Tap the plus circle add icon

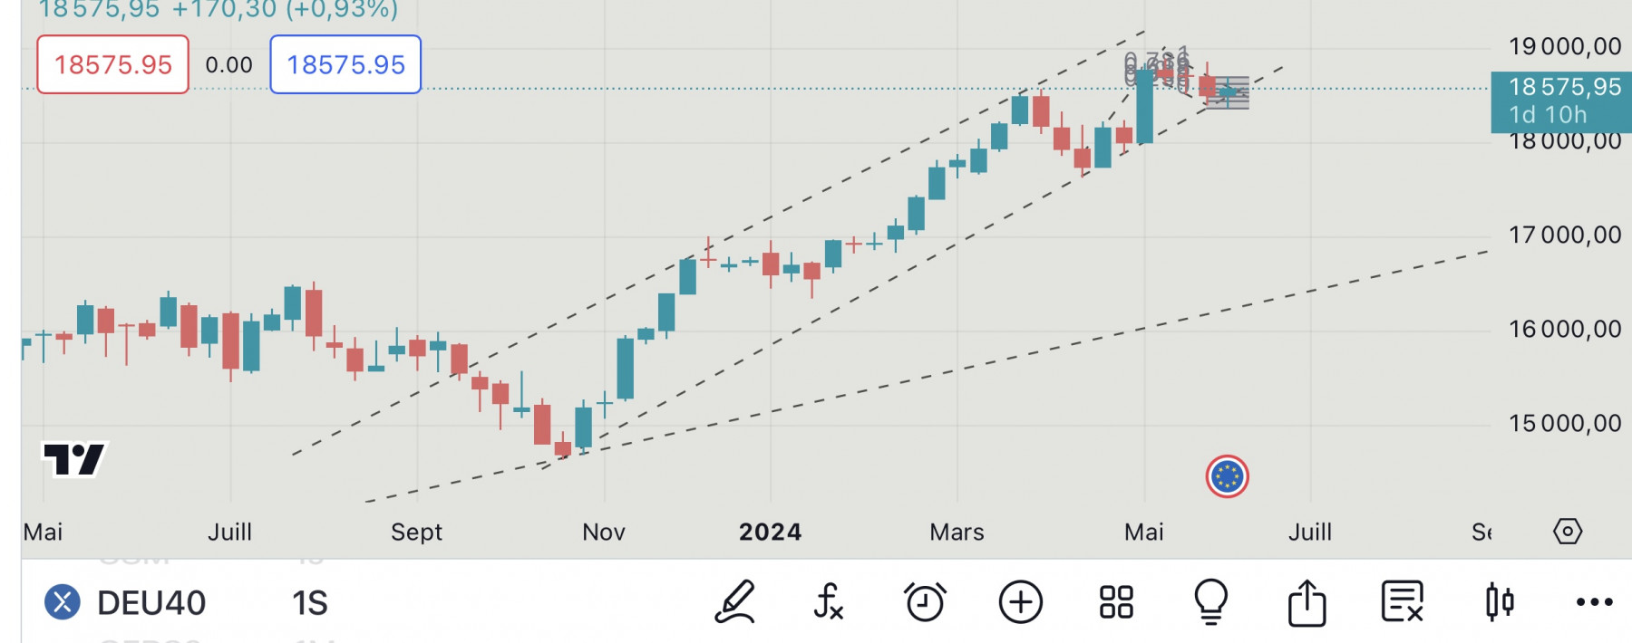1021,602
